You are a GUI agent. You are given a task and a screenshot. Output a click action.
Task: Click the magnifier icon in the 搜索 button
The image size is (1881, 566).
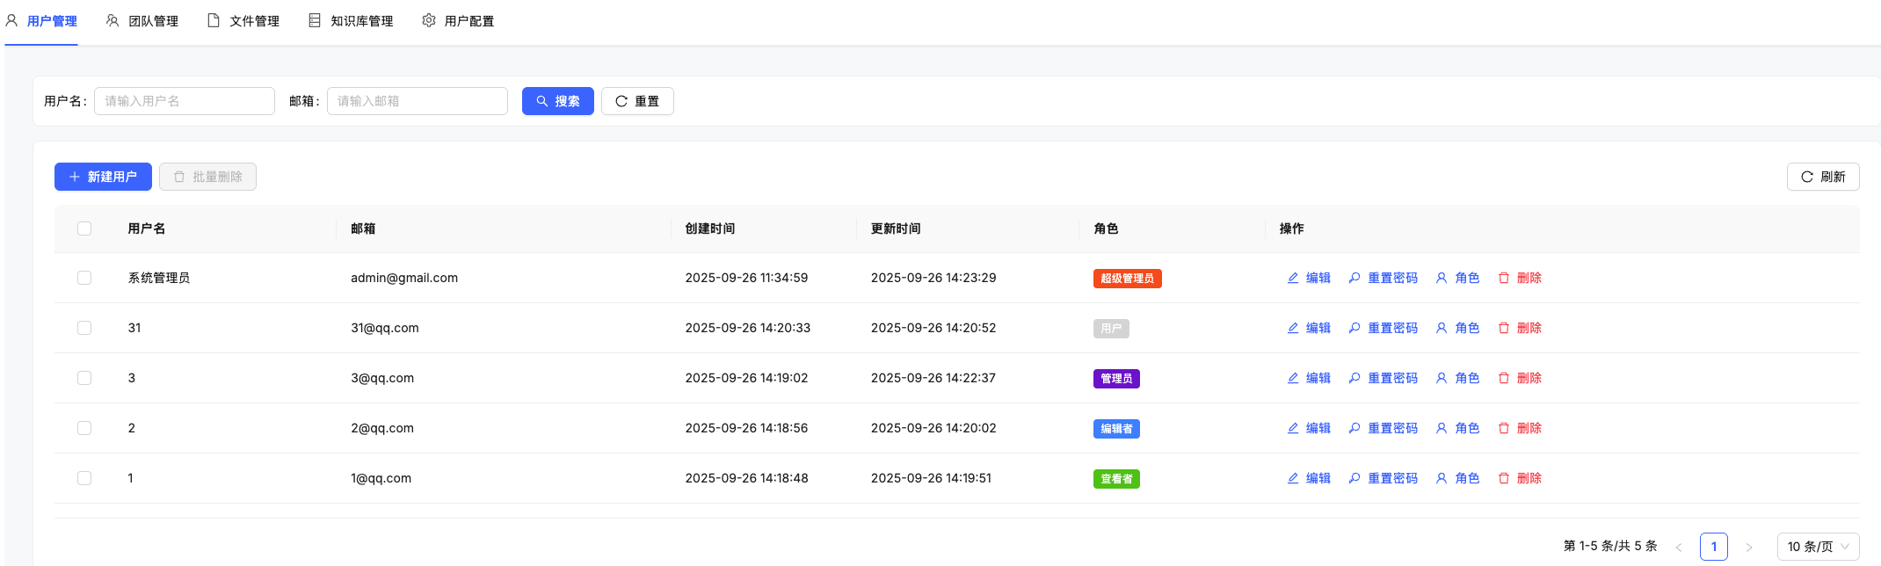[542, 101]
